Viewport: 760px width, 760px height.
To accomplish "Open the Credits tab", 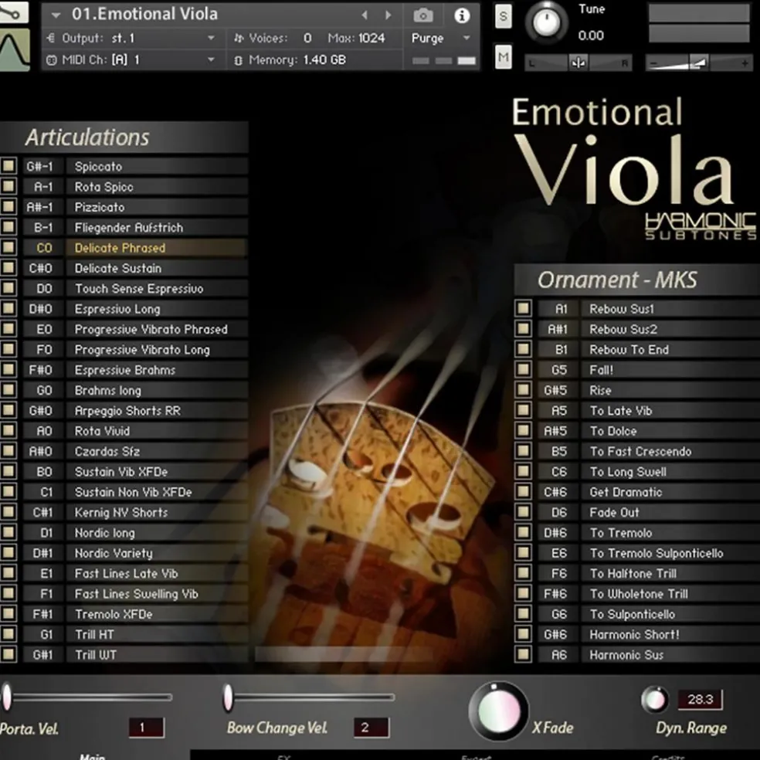I will coord(668,757).
